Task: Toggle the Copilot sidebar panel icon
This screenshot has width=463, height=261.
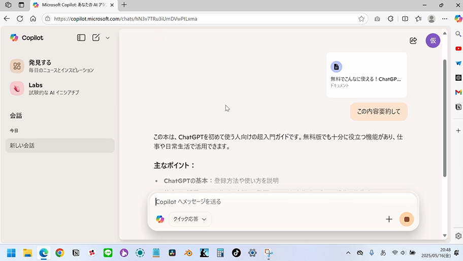Action: [81, 38]
